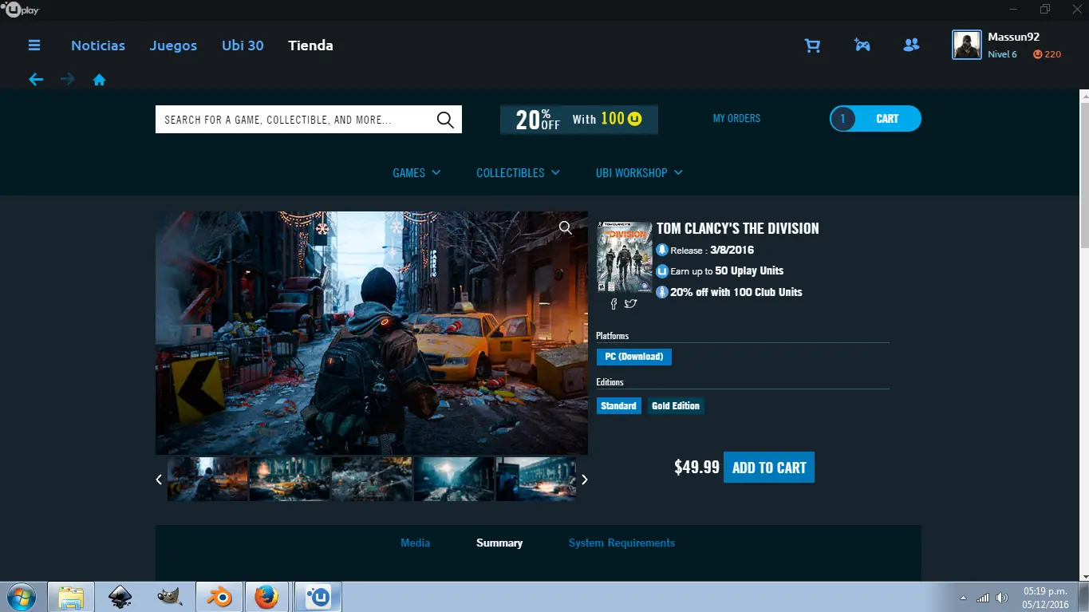Expand the UBI WORKSHOP dropdown
The height and width of the screenshot is (612, 1089).
pyautogui.click(x=639, y=173)
